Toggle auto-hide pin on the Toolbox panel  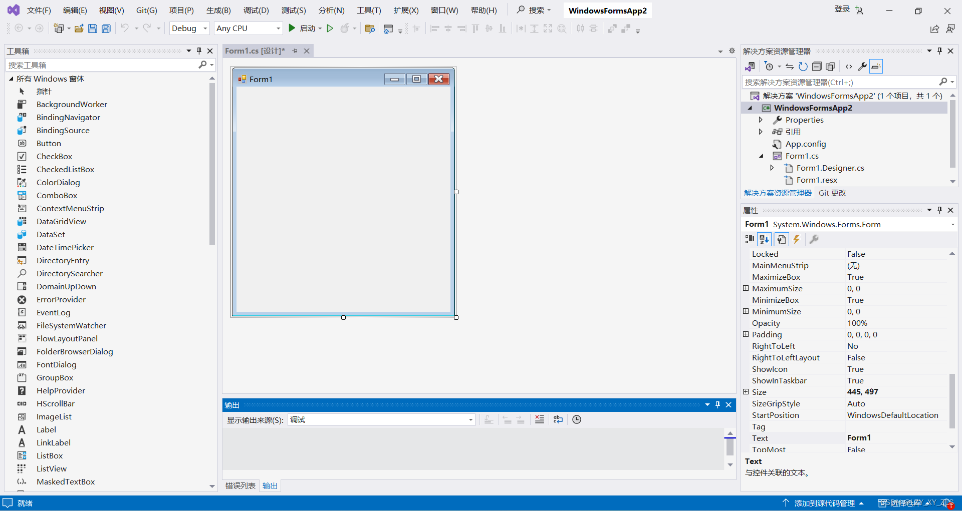199,51
